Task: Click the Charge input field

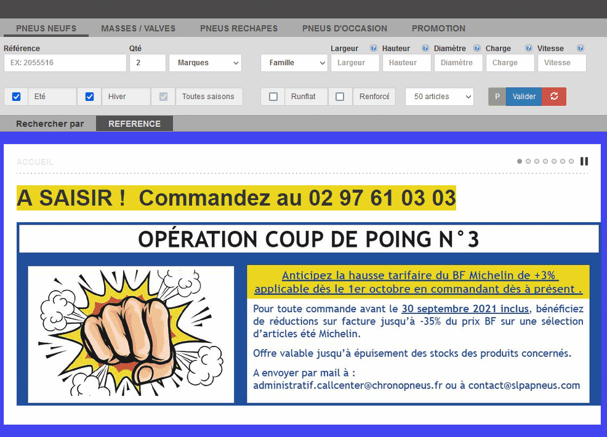Action: pos(510,63)
